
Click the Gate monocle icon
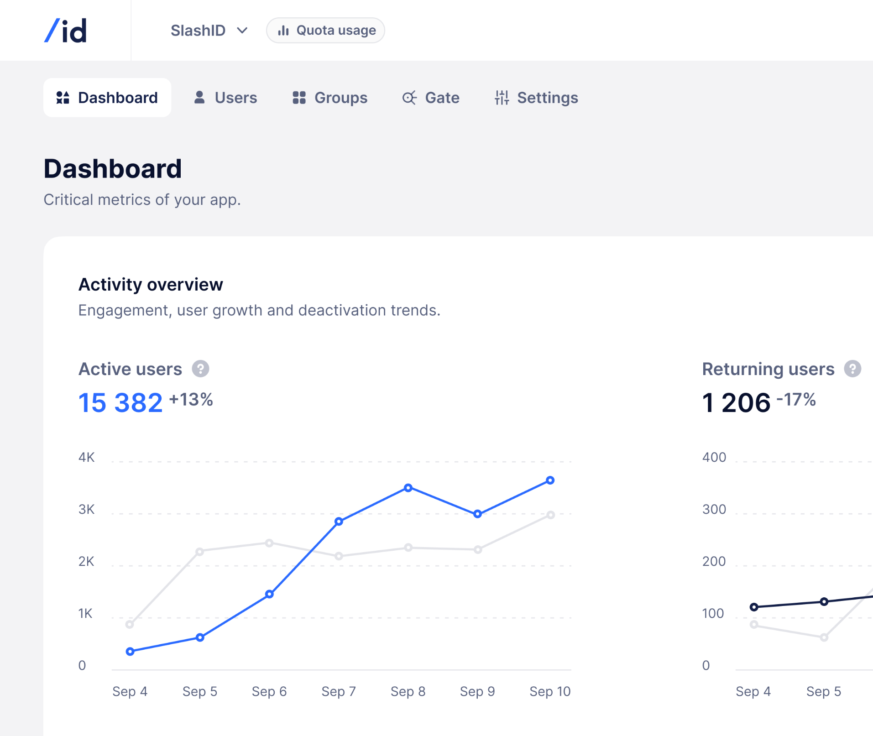(409, 97)
